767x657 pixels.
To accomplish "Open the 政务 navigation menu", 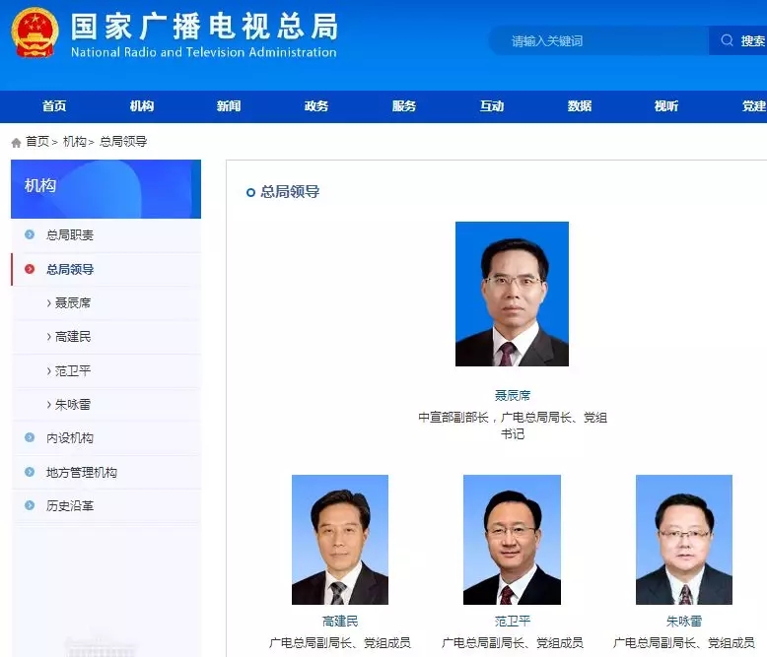I will coord(316,106).
